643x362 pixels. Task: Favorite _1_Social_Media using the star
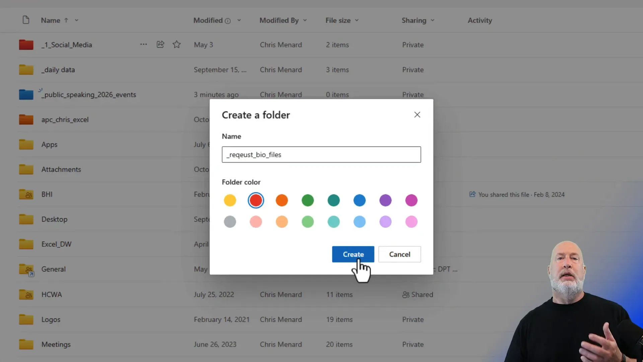[176, 44]
